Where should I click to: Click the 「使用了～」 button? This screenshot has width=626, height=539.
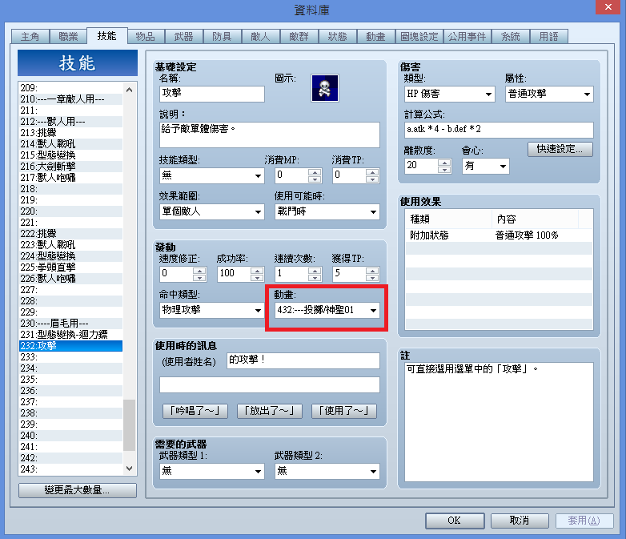[343, 411]
